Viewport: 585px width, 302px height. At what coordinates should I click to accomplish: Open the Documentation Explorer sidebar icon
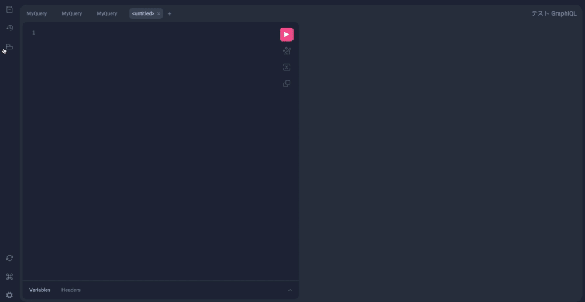pyautogui.click(x=10, y=10)
